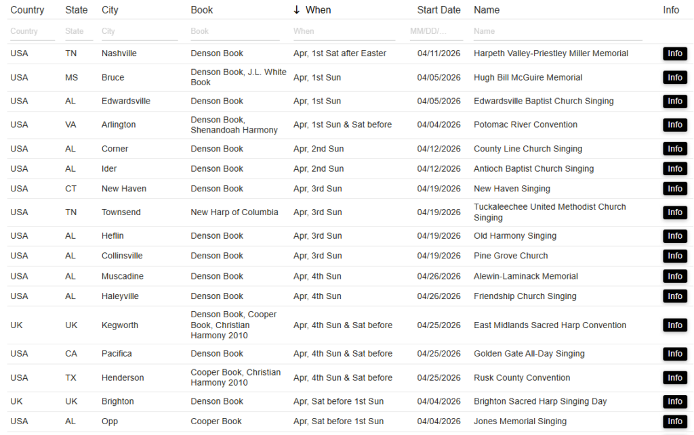
Task: Click the Book filter text field
Action: tap(234, 31)
